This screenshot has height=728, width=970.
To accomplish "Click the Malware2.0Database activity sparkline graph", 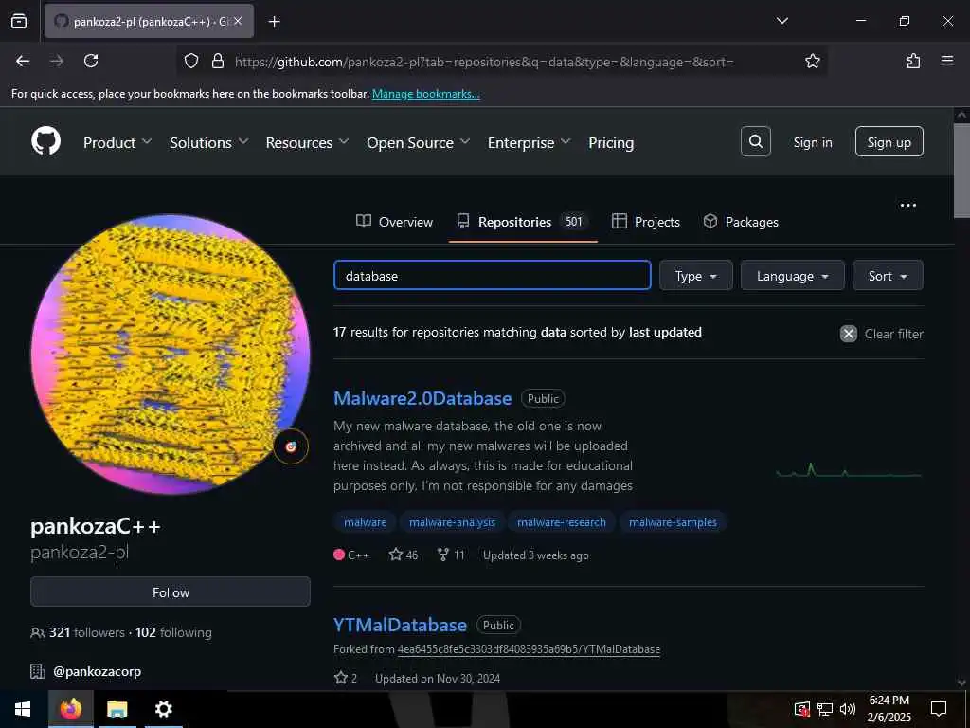I will [849, 472].
